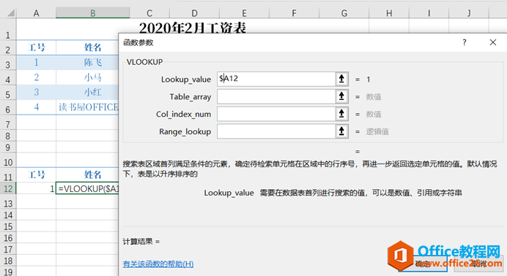Click the Table_array range selector arrow icon
The width and height of the screenshot is (507, 276).
341,96
